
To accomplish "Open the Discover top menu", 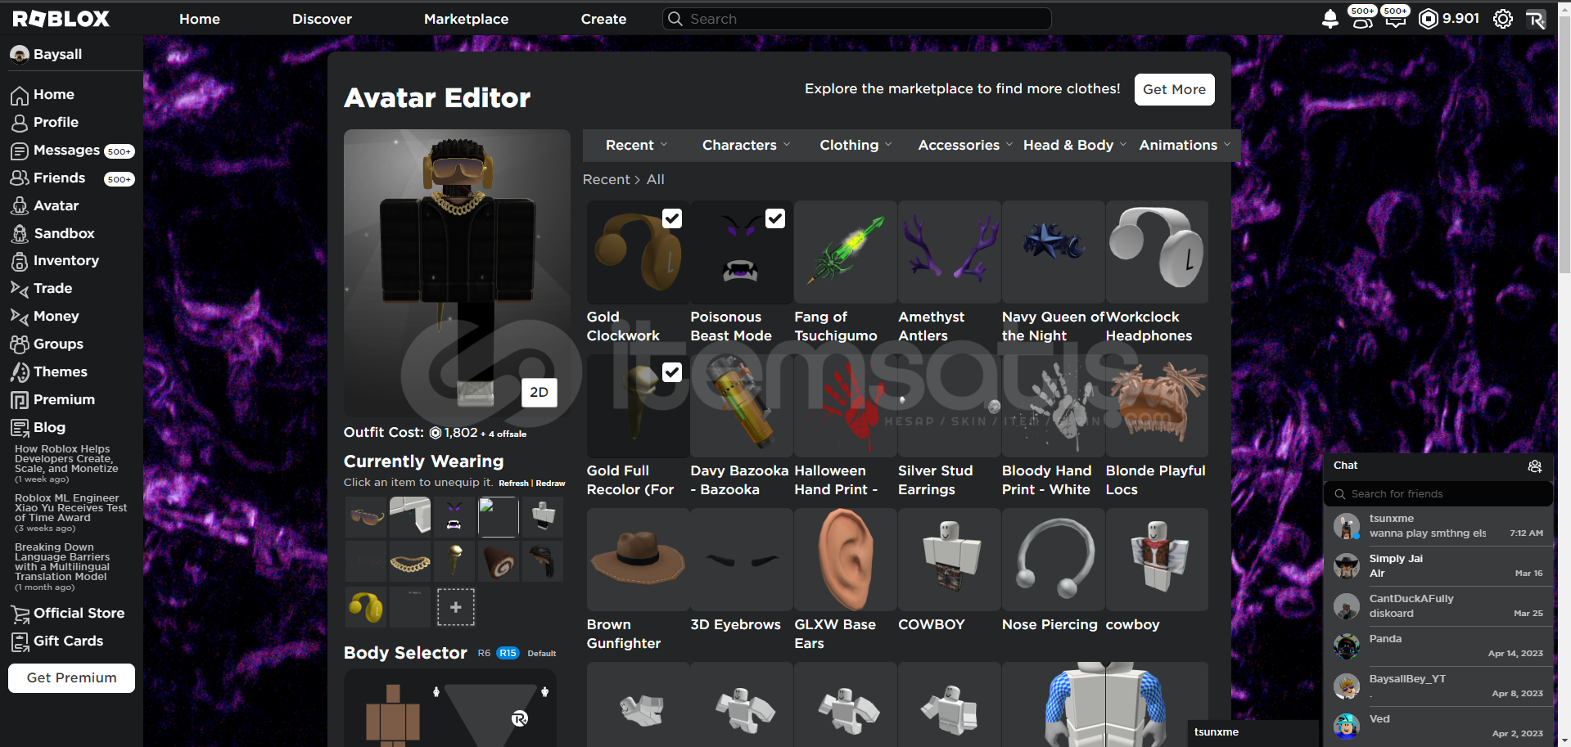I will (322, 19).
